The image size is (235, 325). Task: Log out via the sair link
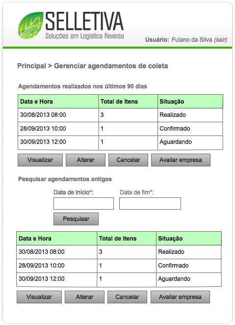pyautogui.click(x=221, y=40)
